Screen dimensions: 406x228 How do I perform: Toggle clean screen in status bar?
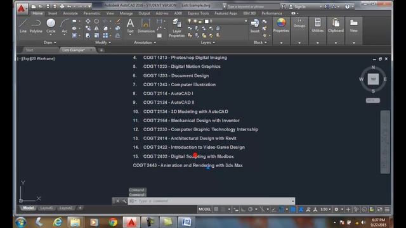(x=379, y=210)
